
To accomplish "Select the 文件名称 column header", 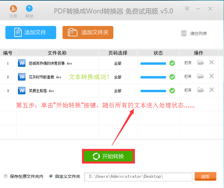I will coord(57,53).
